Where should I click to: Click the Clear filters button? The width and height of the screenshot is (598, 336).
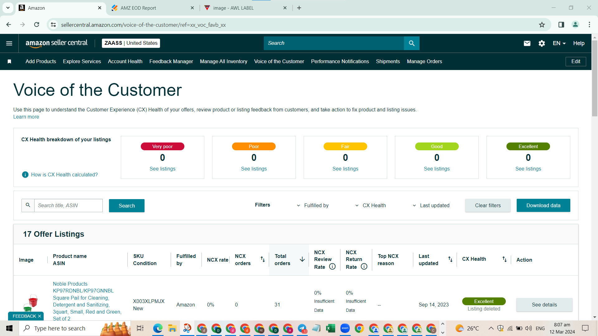click(488, 205)
